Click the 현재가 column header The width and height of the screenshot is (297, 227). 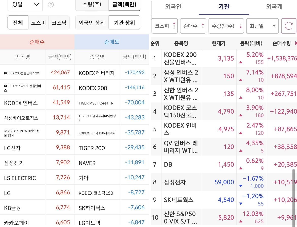coord(219,43)
